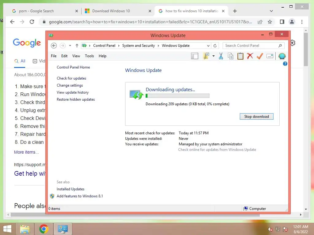Switch to porn - Google Search tab
The image size is (314, 235).
45,11
